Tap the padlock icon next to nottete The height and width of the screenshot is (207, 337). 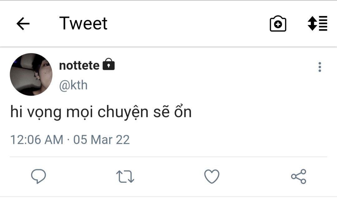pyautogui.click(x=109, y=64)
